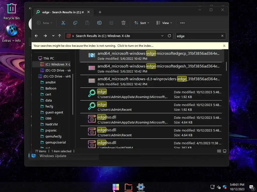Open File Explorer from the taskbar
The image size is (257, 192).
pos(128,187)
